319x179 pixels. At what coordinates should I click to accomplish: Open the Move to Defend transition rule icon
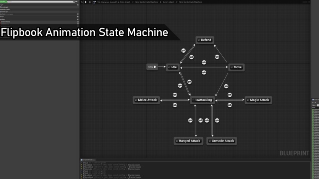tap(217, 57)
